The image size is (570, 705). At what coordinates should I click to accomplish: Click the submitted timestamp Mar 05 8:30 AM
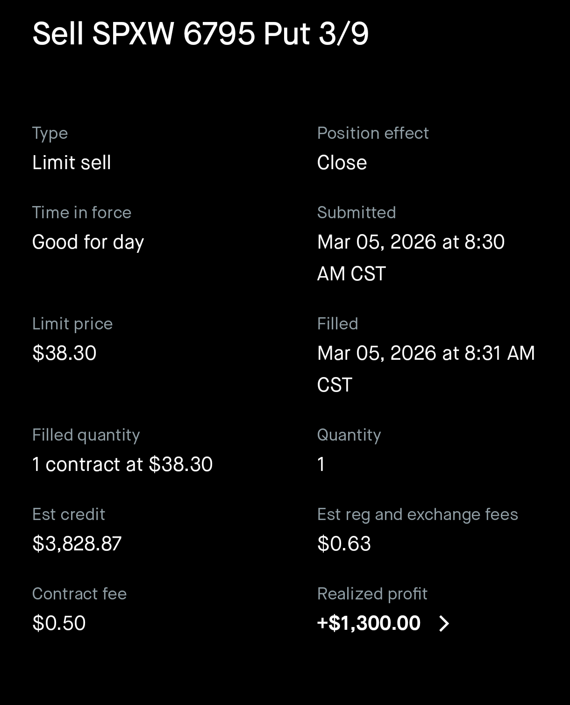(410, 257)
